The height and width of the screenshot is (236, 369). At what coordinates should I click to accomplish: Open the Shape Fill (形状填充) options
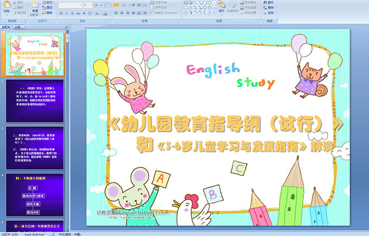click(x=249, y=2)
